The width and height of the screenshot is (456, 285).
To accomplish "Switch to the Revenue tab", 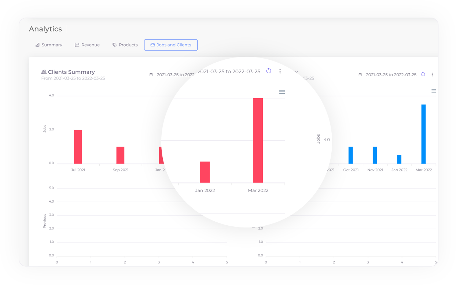I will [x=87, y=44].
